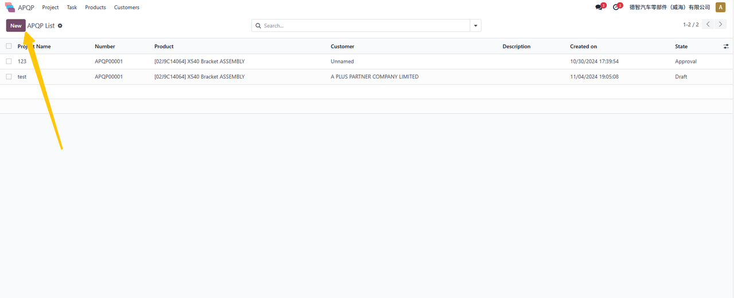The height and width of the screenshot is (298, 734).
Task: Sort by the Created on column
Action: (x=583, y=46)
